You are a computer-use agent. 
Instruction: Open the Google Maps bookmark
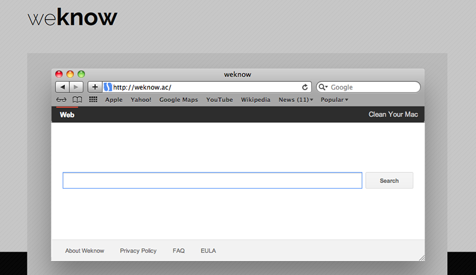coord(179,100)
